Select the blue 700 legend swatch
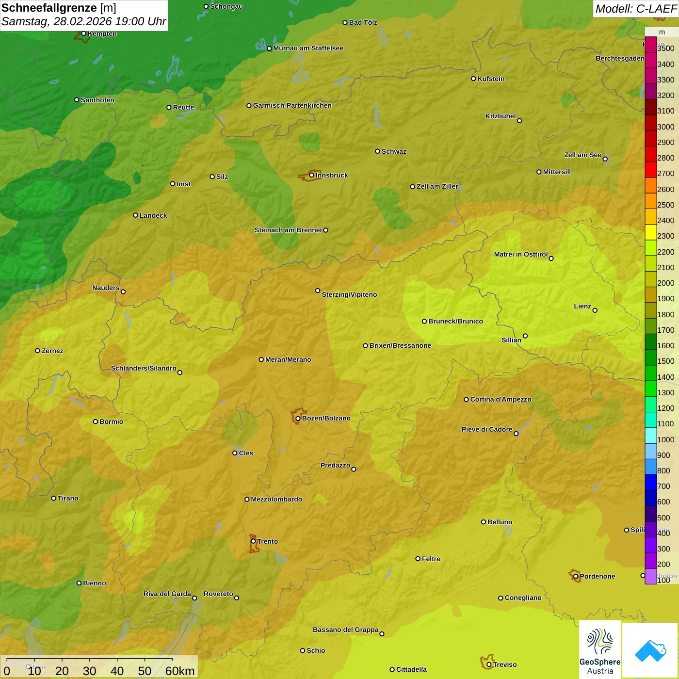The width and height of the screenshot is (679, 679). [650, 483]
